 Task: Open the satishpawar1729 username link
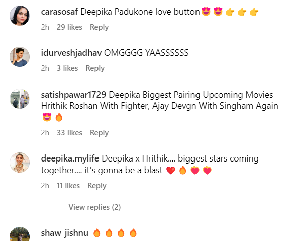[x=73, y=95]
